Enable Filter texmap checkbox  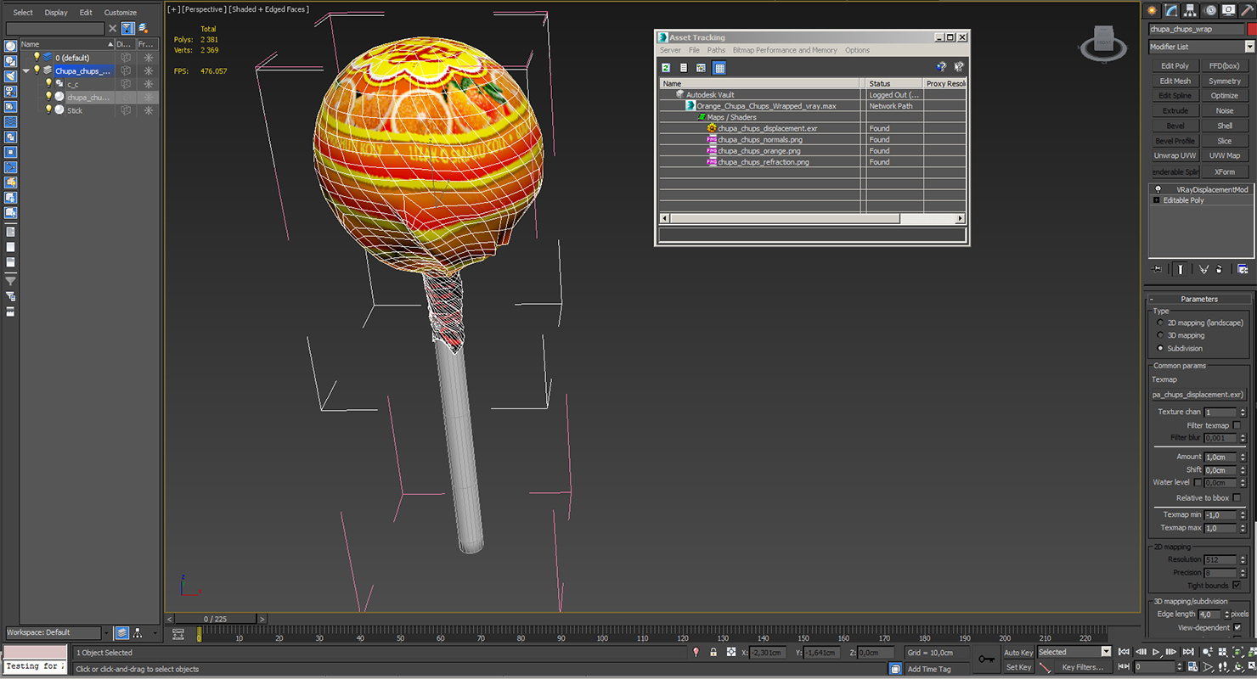coord(1237,425)
